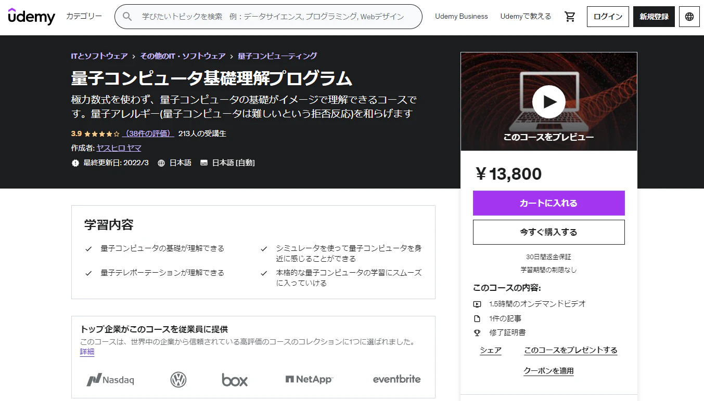Play the course preview video
704x401 pixels.
pyautogui.click(x=548, y=102)
